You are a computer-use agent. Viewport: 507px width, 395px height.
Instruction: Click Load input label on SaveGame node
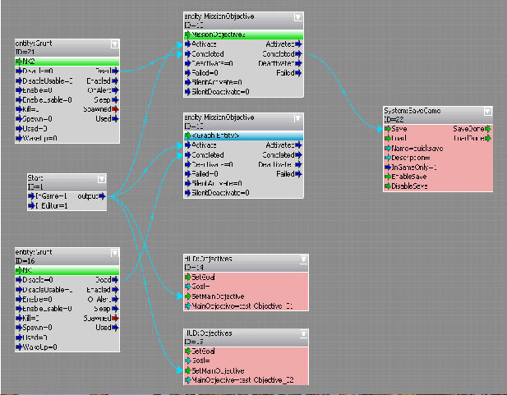click(399, 138)
